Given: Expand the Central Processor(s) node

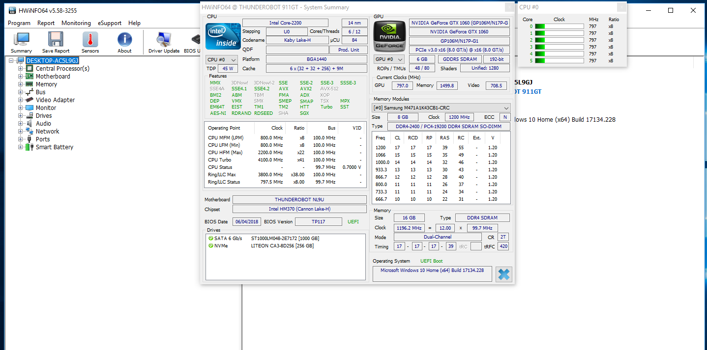Looking at the screenshot, I should click(x=21, y=68).
